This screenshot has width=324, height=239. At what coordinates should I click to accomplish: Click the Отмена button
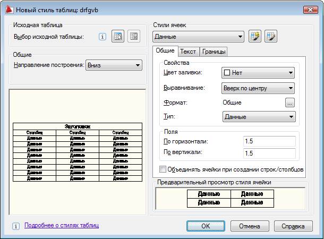249,226
